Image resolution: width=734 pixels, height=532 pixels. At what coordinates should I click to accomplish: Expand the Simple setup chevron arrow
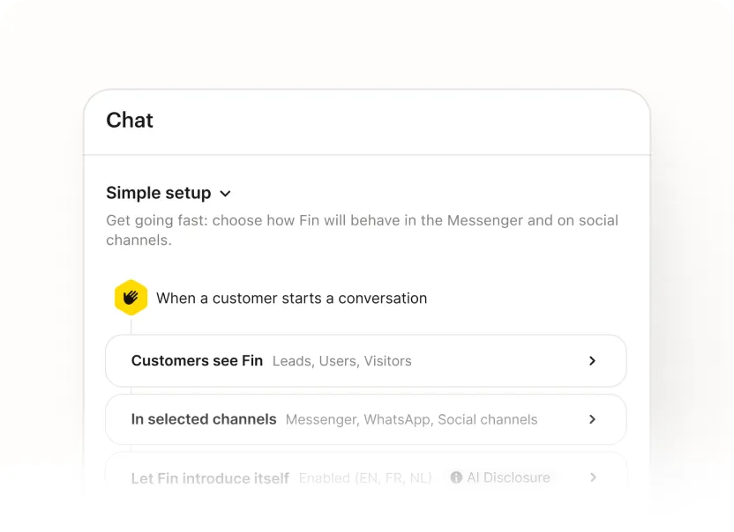coord(225,194)
